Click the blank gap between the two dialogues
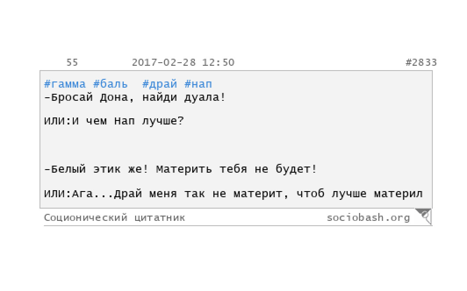467x291 pixels. point(236,145)
